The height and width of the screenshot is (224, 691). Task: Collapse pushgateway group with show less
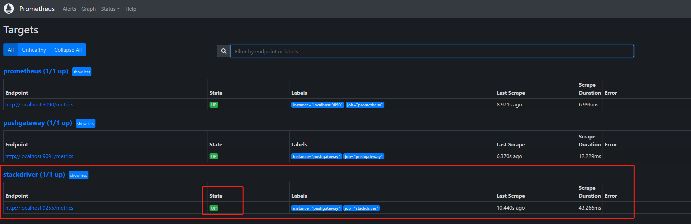(85, 123)
